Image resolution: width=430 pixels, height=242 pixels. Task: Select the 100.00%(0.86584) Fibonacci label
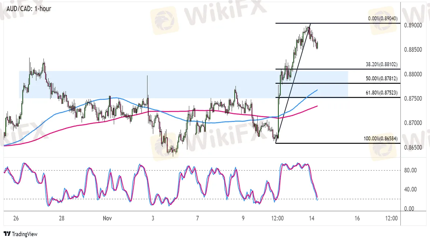[x=381, y=138]
